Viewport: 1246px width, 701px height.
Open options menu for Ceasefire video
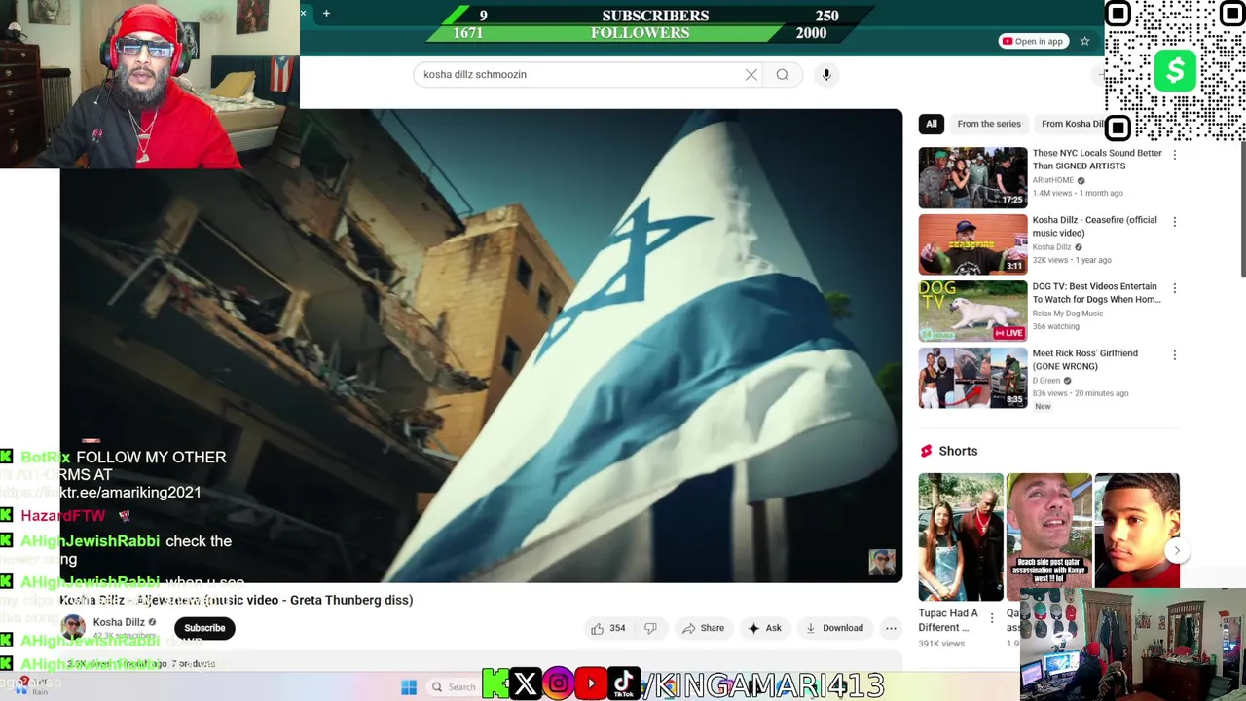pos(1174,222)
